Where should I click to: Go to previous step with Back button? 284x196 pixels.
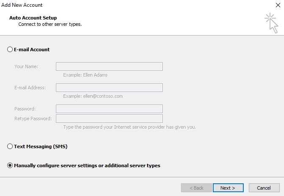(x=196, y=188)
